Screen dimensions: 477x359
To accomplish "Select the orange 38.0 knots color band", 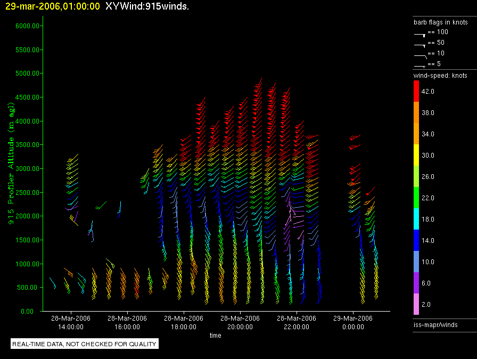I will [417, 113].
